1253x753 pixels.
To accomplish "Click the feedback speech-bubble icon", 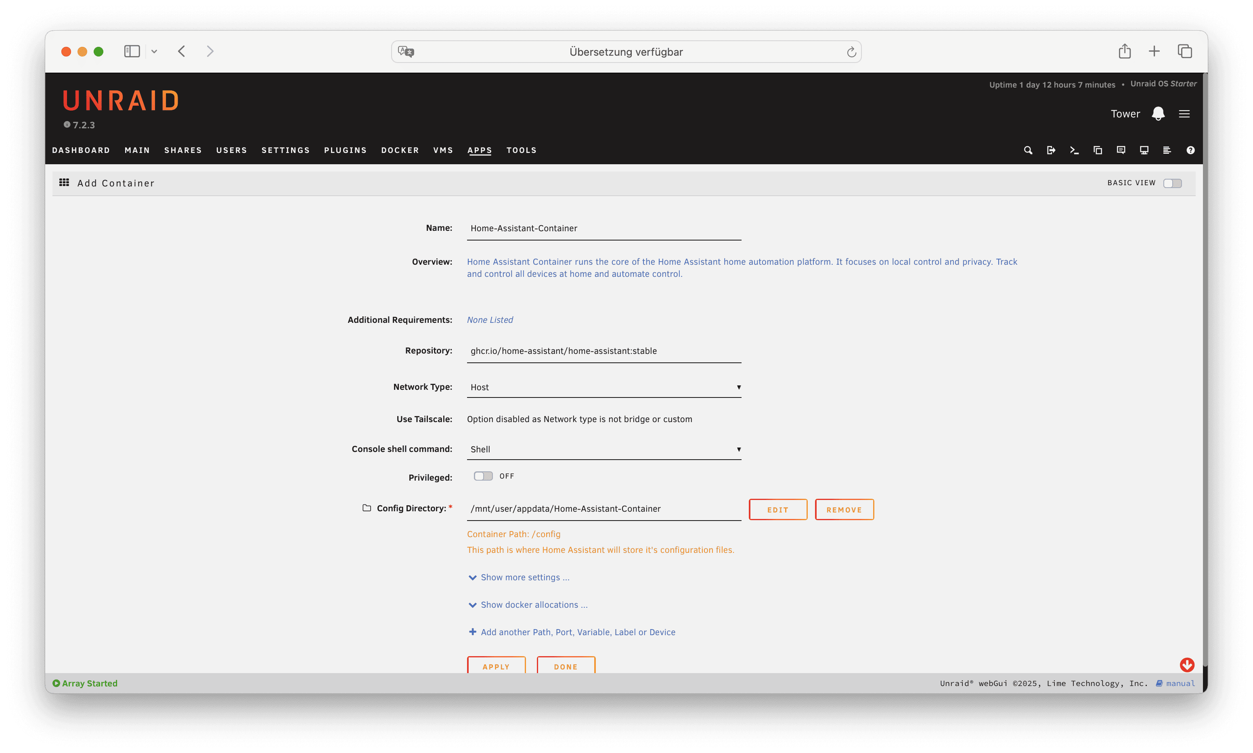I will click(x=1121, y=150).
